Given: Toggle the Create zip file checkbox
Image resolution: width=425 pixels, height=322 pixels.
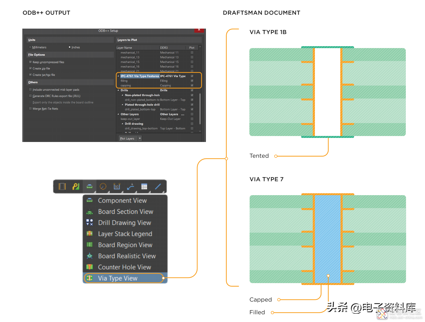Looking at the screenshot, I should pos(30,68).
